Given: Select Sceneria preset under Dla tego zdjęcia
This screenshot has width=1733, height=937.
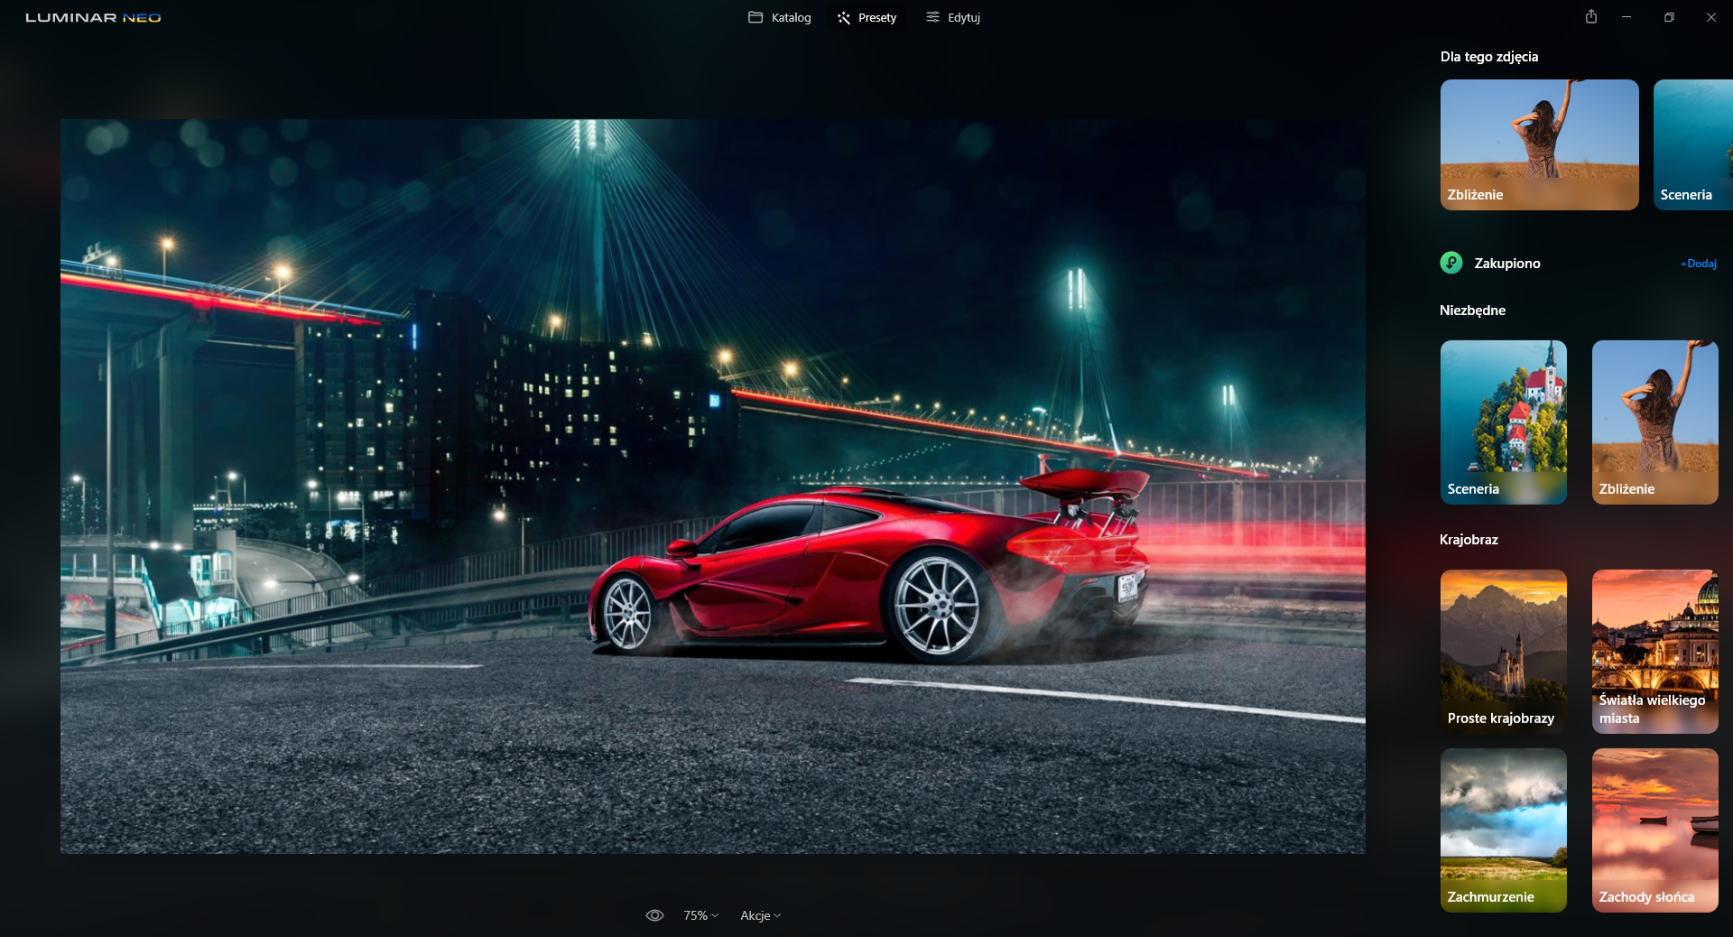Looking at the screenshot, I should 1693,144.
